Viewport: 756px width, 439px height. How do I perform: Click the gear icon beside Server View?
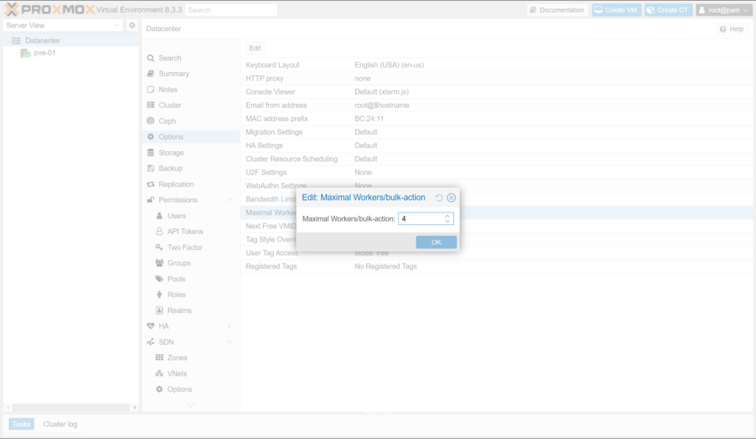click(132, 25)
